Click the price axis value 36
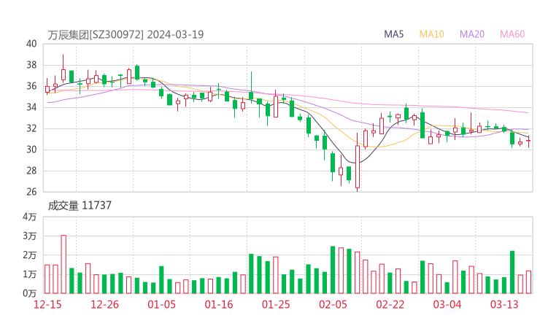Screen dimensions: 540x321 pyautogui.click(x=31, y=86)
